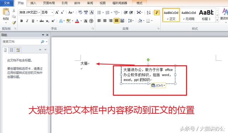Apply Character Border icon

click(92, 12)
